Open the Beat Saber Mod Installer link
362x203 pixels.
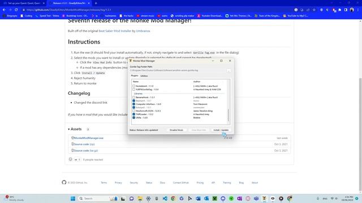[x=115, y=31]
